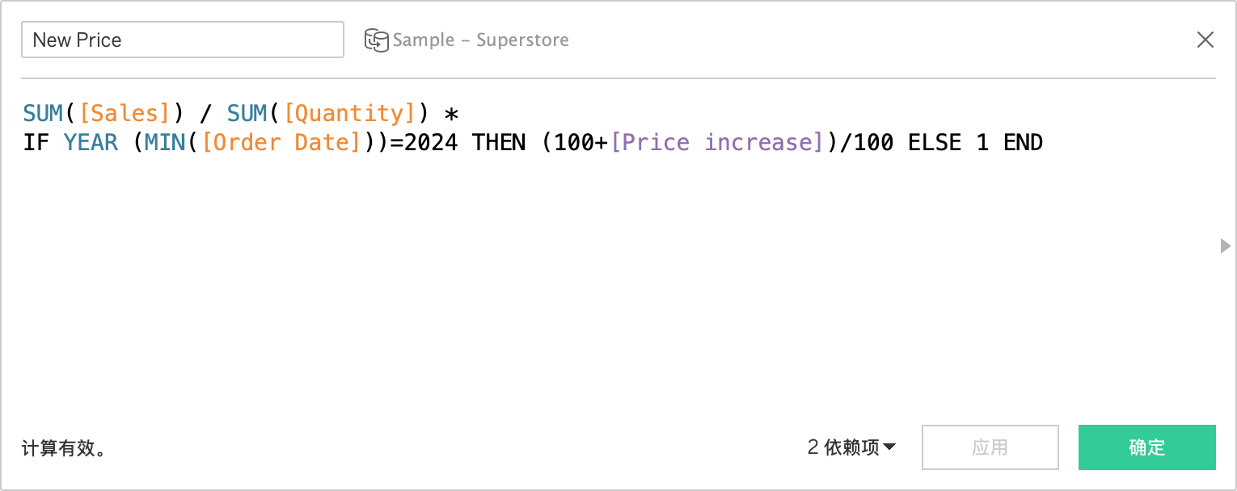Click the END keyword in formula
The width and height of the screenshot is (1237, 491).
point(1023,143)
